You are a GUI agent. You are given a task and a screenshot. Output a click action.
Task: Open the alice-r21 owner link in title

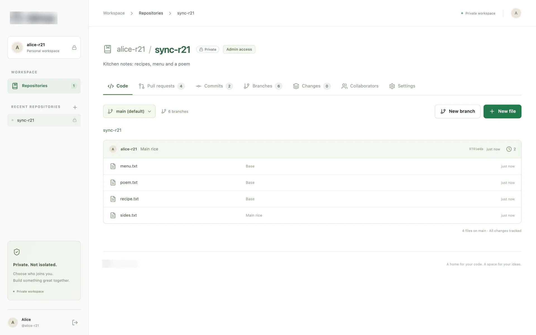pyautogui.click(x=131, y=49)
